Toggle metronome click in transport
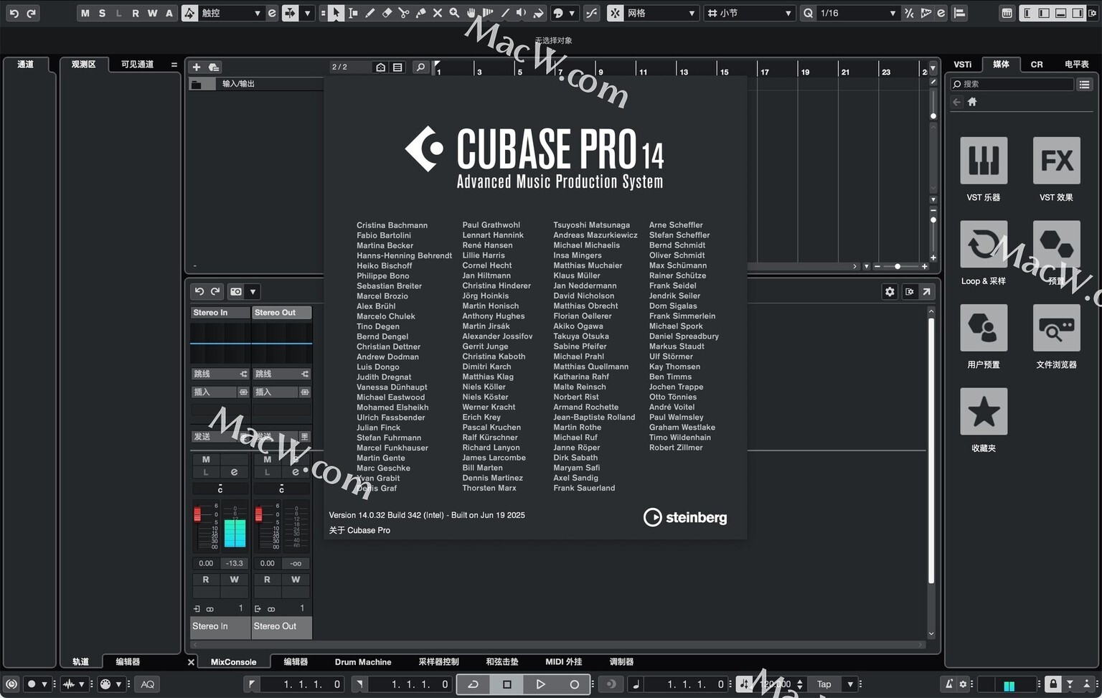Viewport: 1102px width, 698px height. tap(948, 684)
